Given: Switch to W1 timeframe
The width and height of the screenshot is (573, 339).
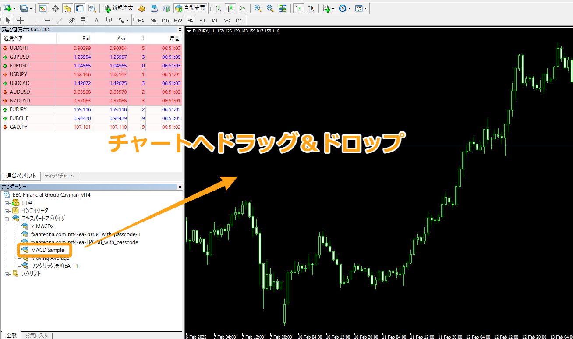Looking at the screenshot, I should (x=227, y=20).
